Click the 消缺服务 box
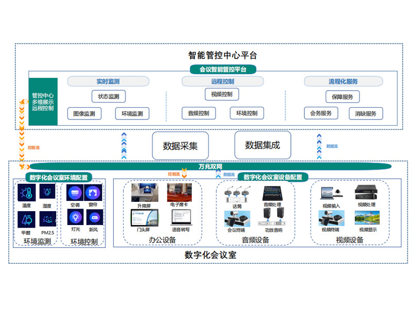The height and width of the screenshot is (309, 412). (366, 114)
